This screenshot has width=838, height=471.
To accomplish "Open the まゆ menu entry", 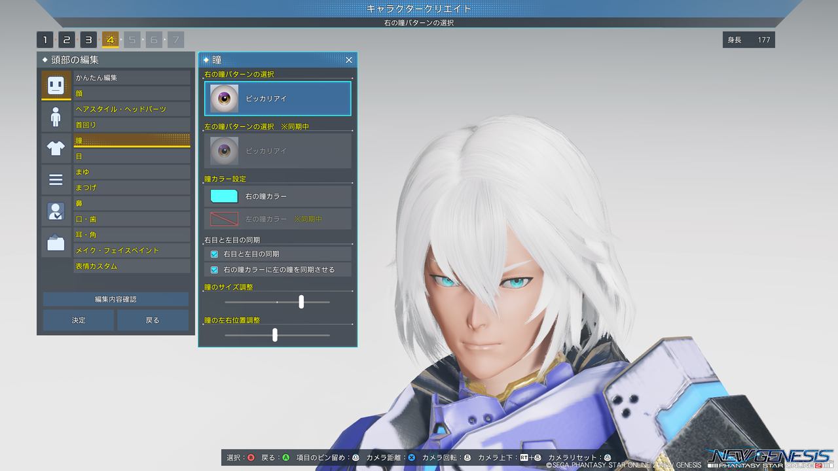I will coord(132,172).
